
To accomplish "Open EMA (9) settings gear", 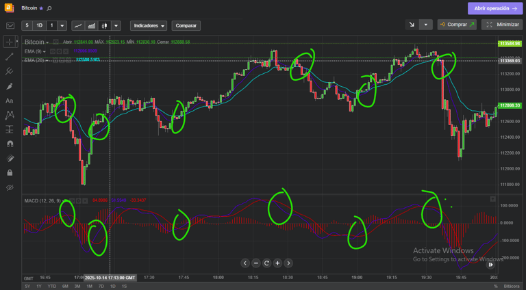I will [x=59, y=51].
